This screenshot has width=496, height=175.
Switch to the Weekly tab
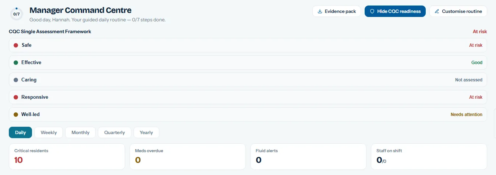[x=49, y=133]
